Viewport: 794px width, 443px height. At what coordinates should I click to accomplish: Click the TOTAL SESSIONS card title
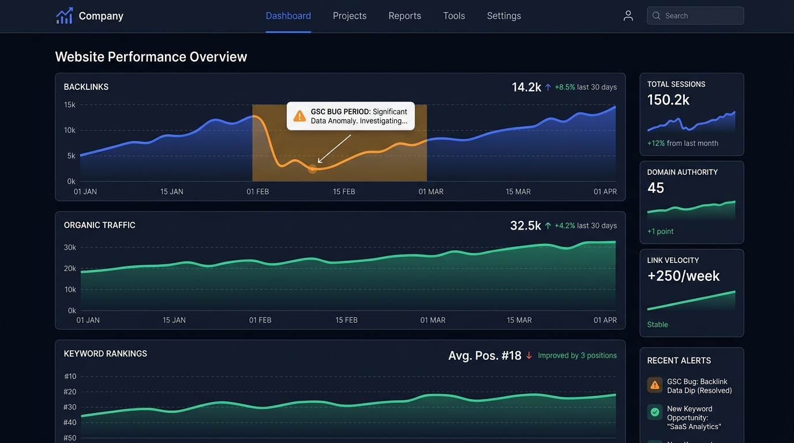coord(676,84)
